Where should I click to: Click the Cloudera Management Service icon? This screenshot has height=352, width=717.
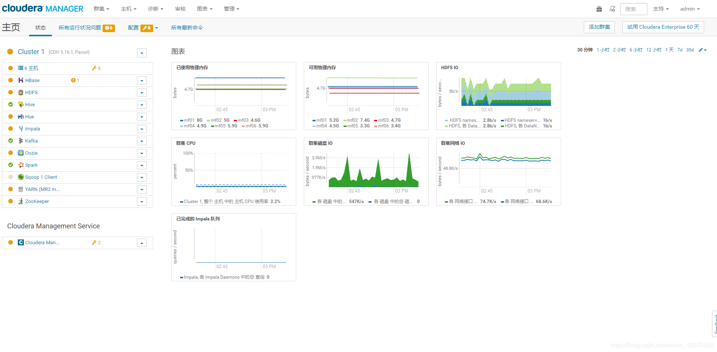click(x=21, y=242)
